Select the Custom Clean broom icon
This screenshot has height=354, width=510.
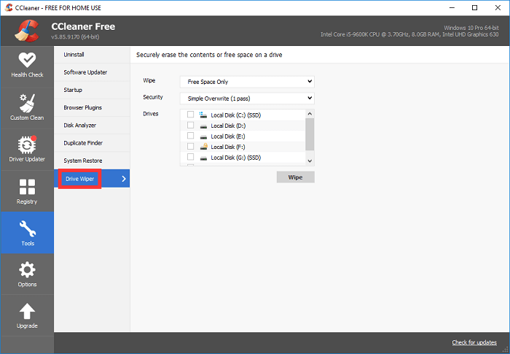tap(26, 102)
